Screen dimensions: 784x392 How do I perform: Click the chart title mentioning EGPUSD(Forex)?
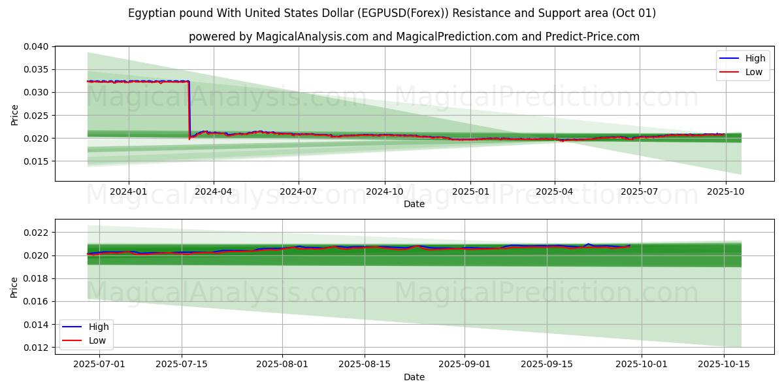pyautogui.click(x=392, y=13)
